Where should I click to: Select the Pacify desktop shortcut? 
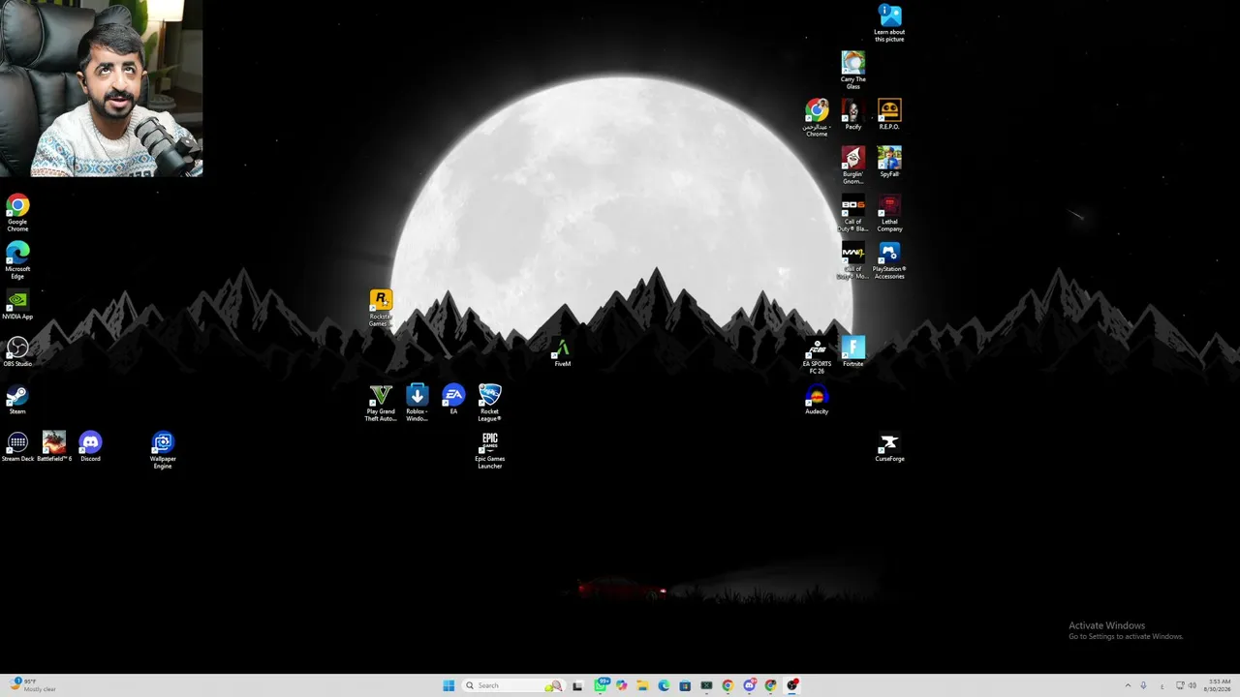(853, 114)
